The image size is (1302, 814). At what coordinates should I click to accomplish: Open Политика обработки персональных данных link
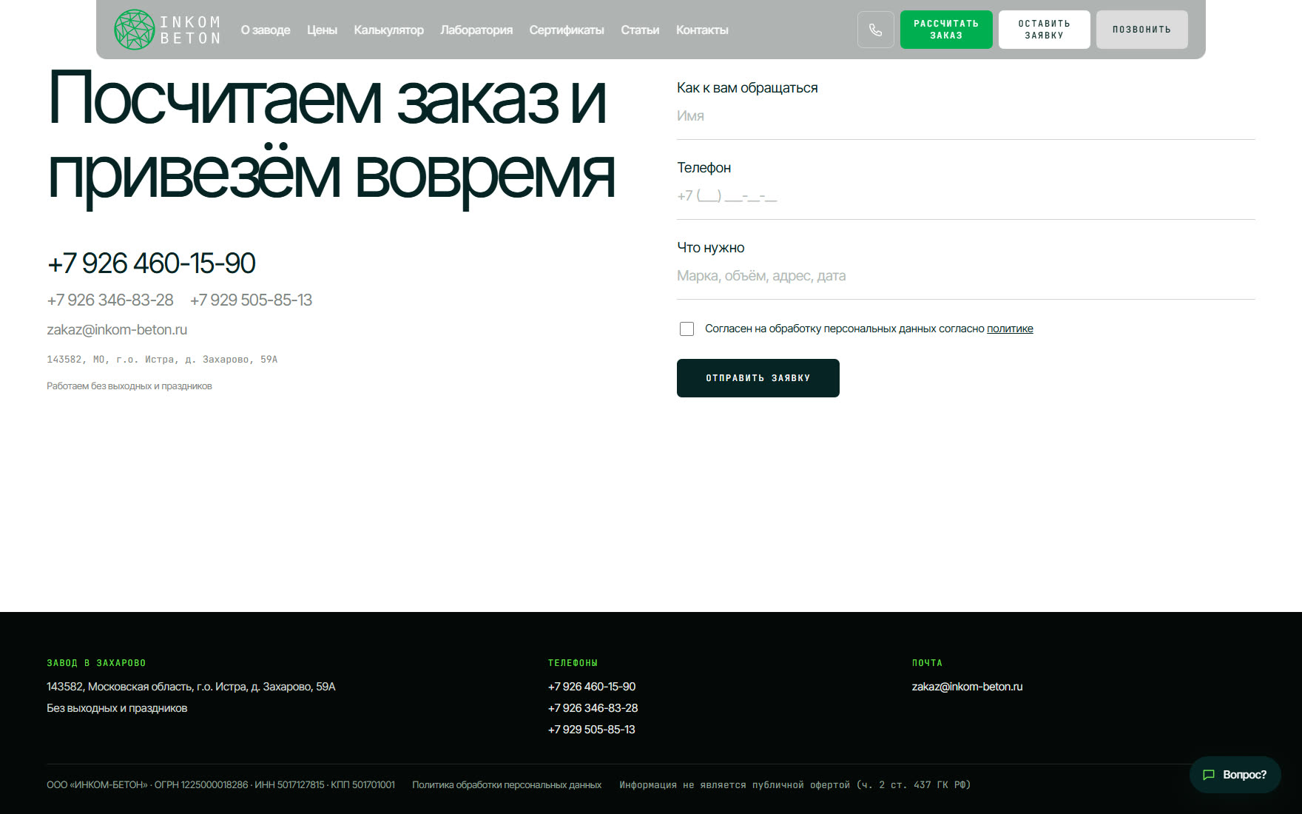click(507, 785)
